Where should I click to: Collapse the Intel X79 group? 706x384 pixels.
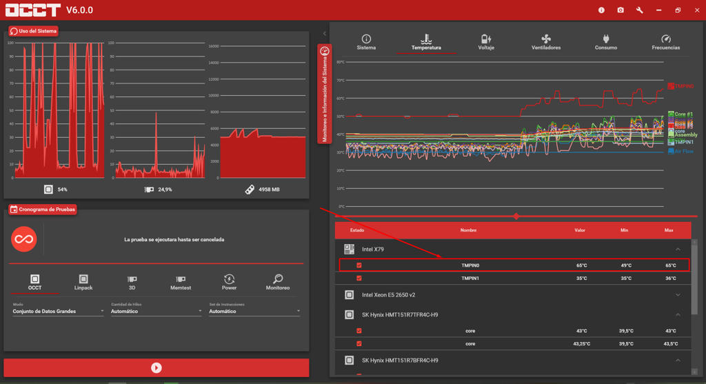[678, 250]
